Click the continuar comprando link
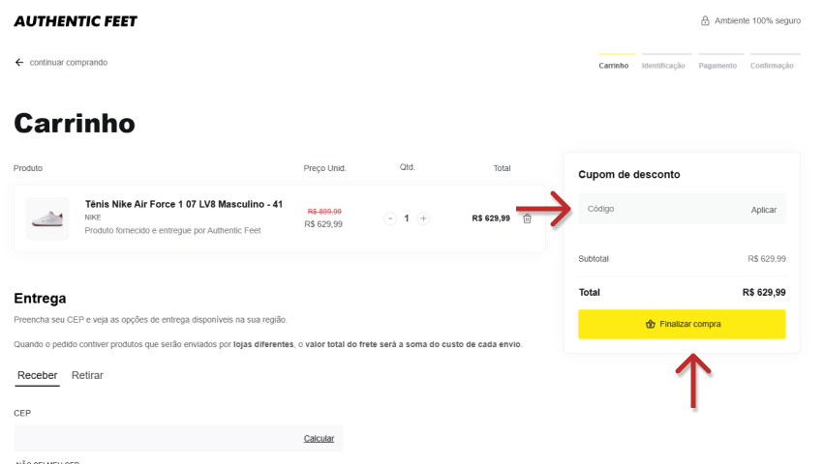This screenshot has height=464, width=823. pos(68,63)
